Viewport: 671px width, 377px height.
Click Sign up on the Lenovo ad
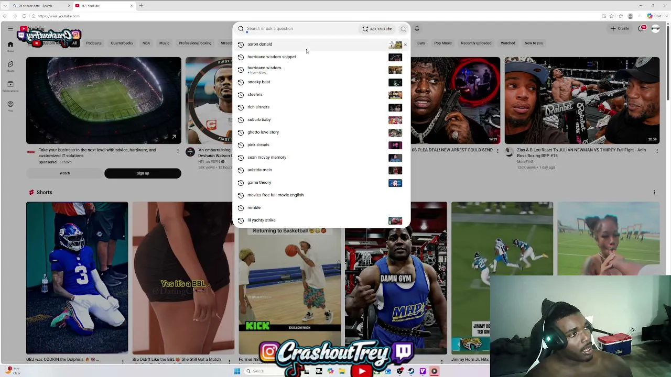tap(143, 173)
